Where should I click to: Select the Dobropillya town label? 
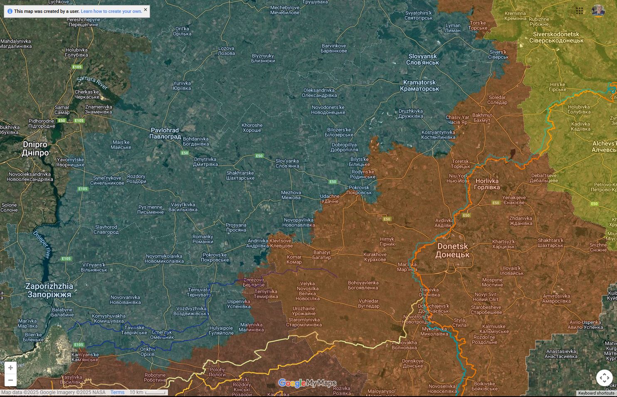345,147
